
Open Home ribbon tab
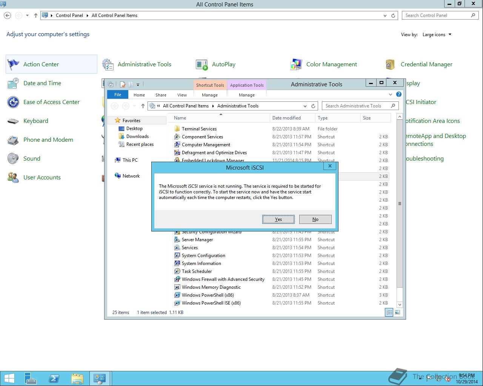coord(139,95)
